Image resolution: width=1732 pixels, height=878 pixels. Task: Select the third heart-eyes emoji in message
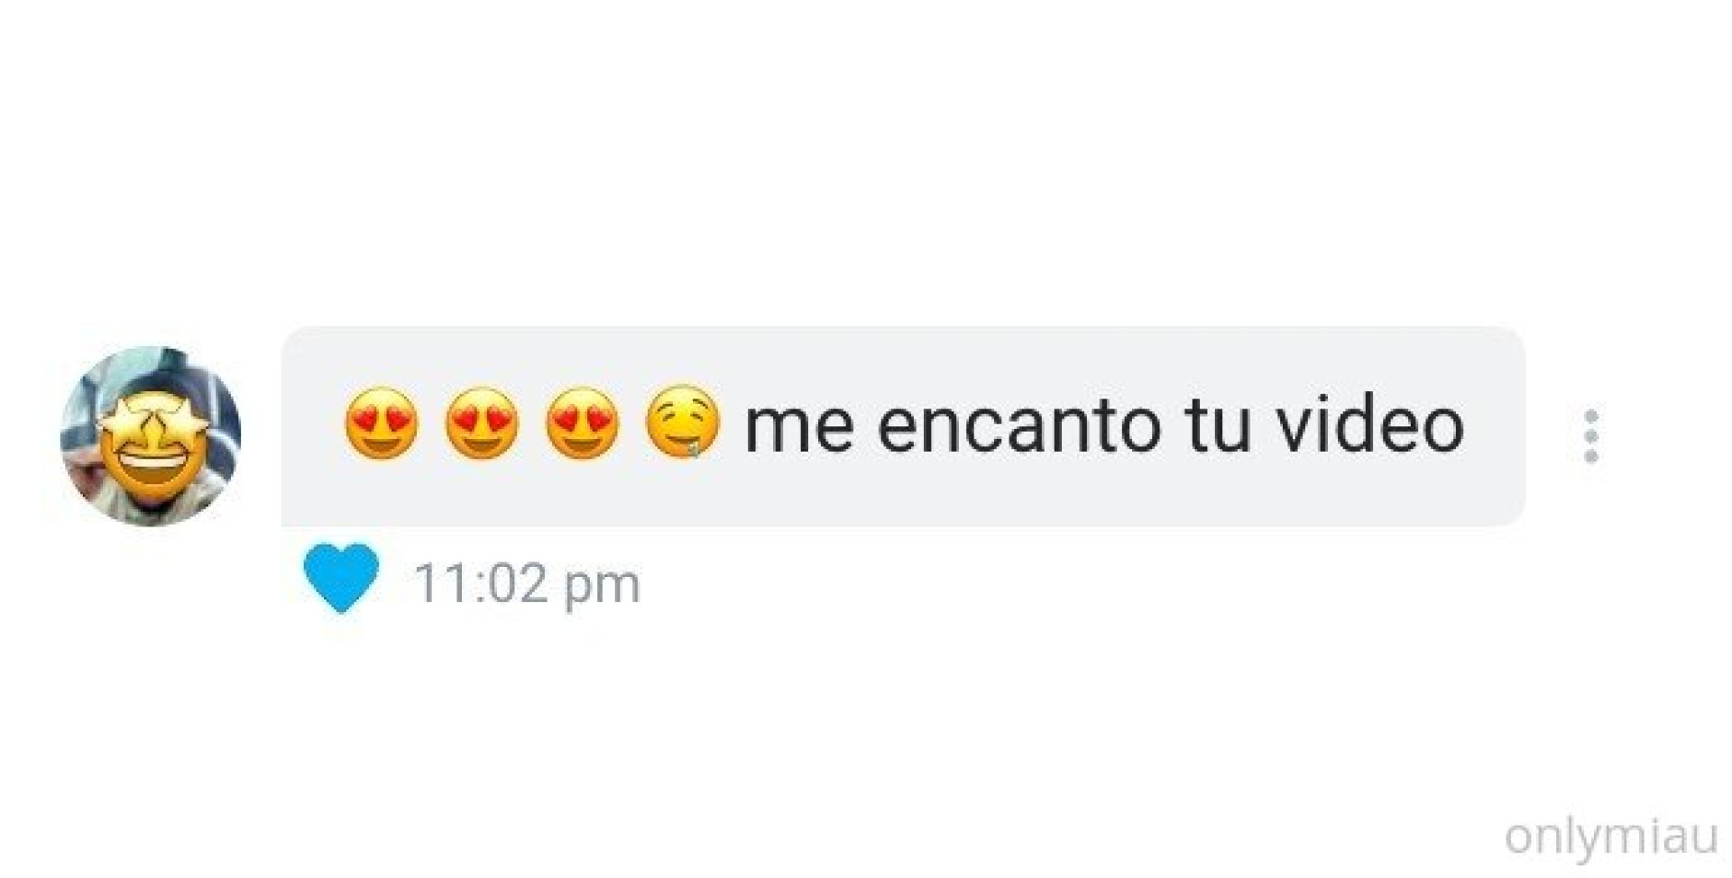tap(582, 424)
